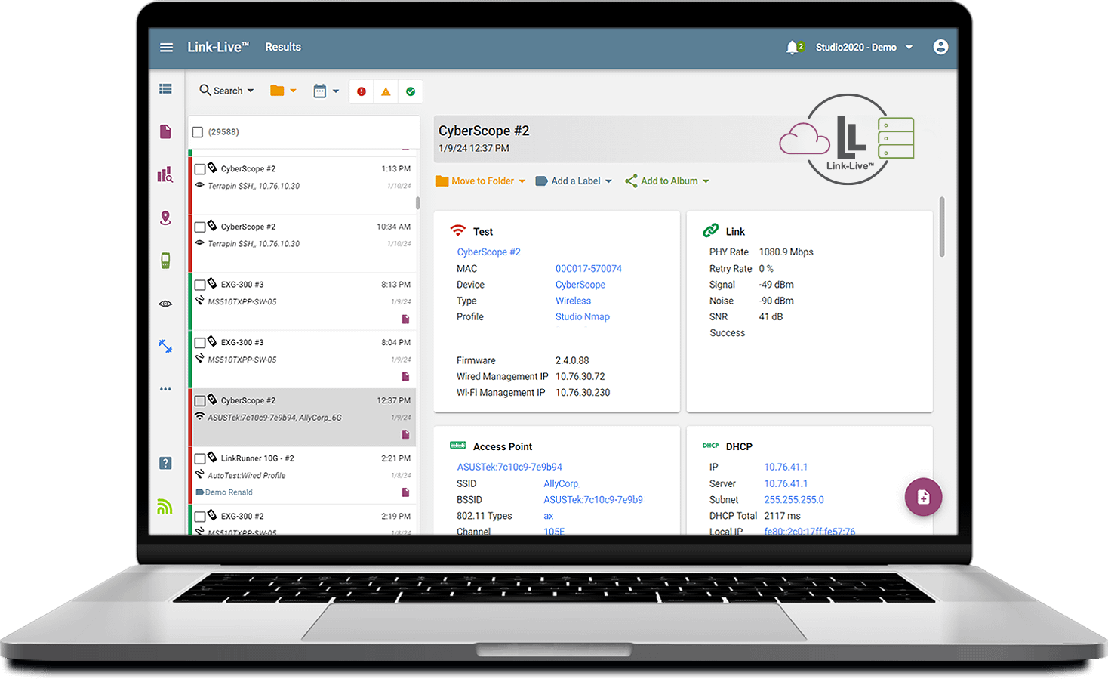Open the user account profile icon
Image resolution: width=1108 pixels, height=679 pixels.
(x=940, y=47)
